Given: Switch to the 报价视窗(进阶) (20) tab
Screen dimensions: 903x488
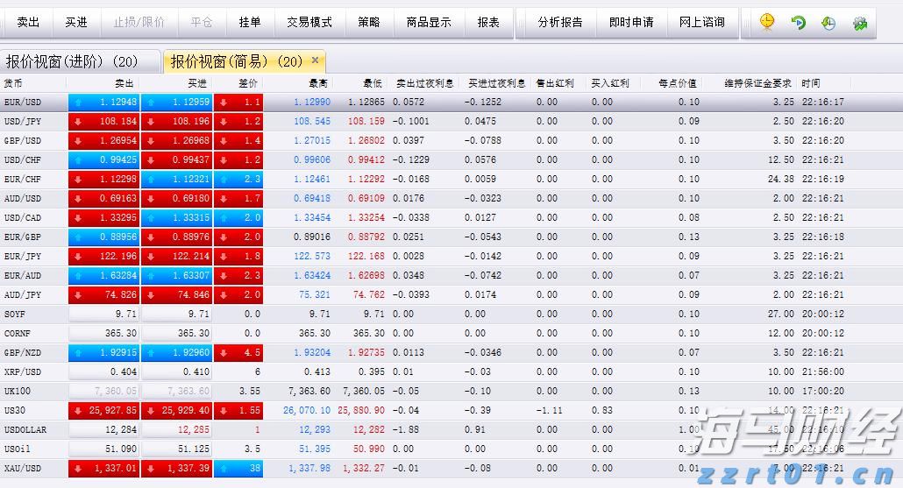Looking at the screenshot, I should click(72, 61).
